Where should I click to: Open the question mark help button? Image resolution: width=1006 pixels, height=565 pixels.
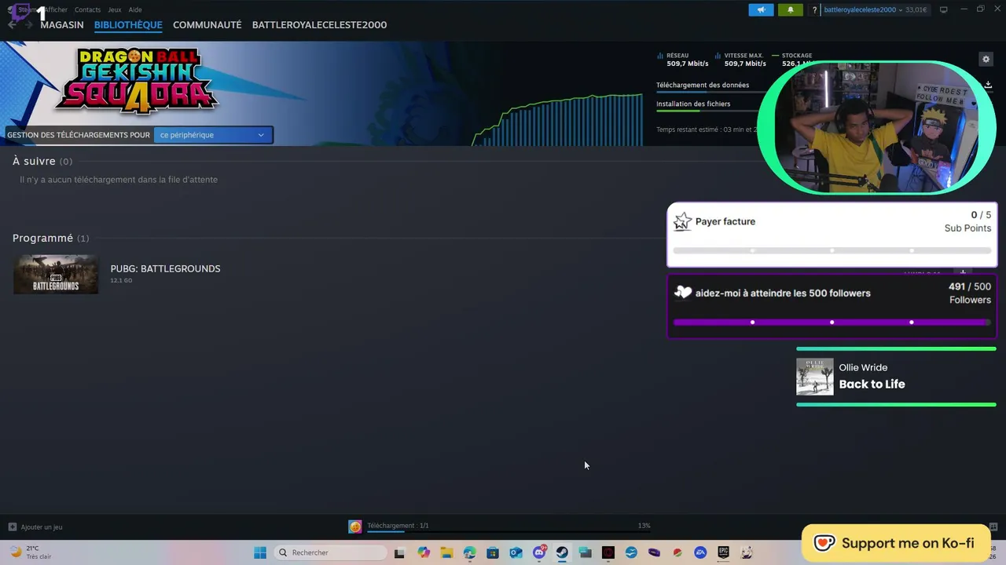click(x=814, y=9)
